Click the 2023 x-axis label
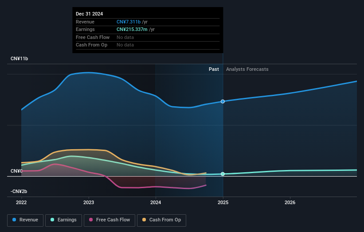364x232 pixels. (x=89, y=202)
